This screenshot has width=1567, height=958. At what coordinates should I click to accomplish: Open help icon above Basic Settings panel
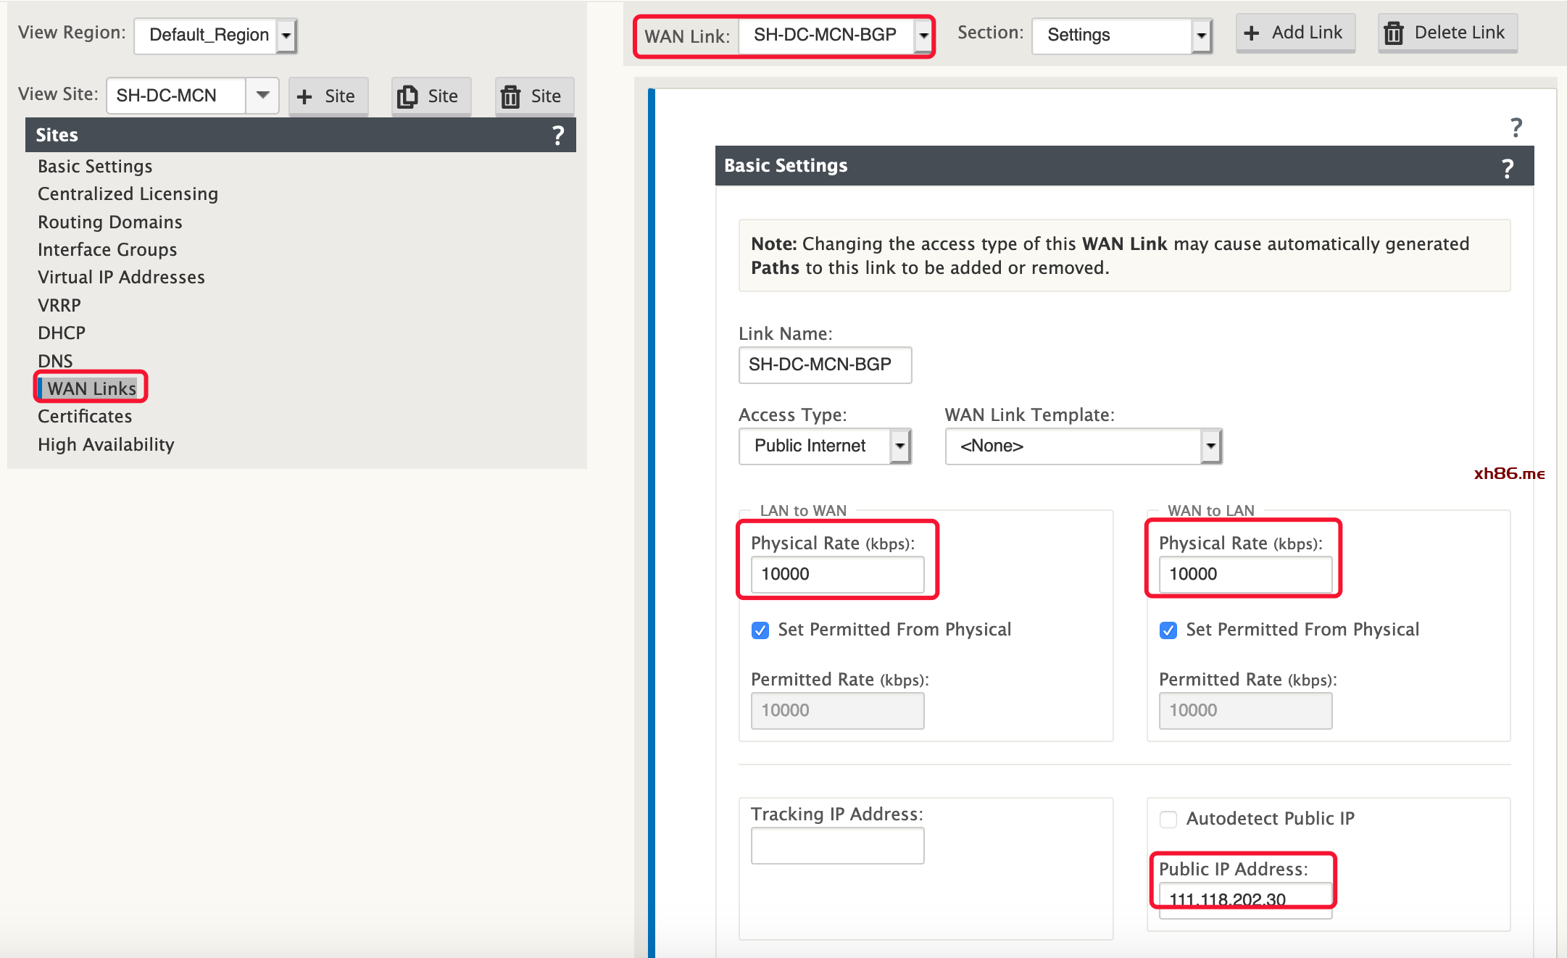point(1516,128)
